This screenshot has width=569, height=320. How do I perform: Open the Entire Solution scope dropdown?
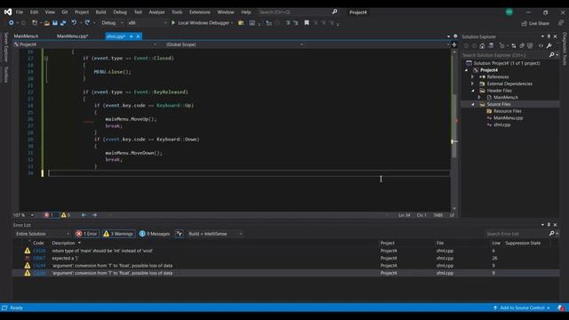point(42,234)
